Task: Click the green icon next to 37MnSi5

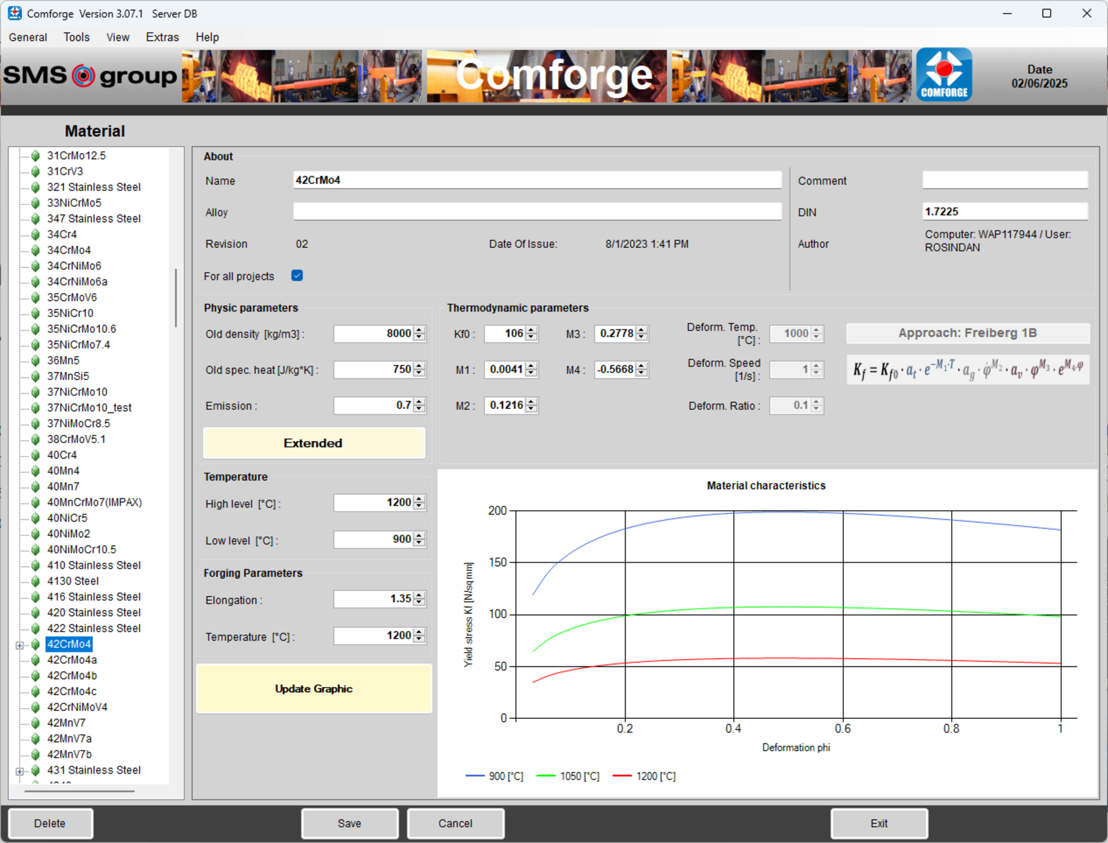Action: (x=35, y=376)
